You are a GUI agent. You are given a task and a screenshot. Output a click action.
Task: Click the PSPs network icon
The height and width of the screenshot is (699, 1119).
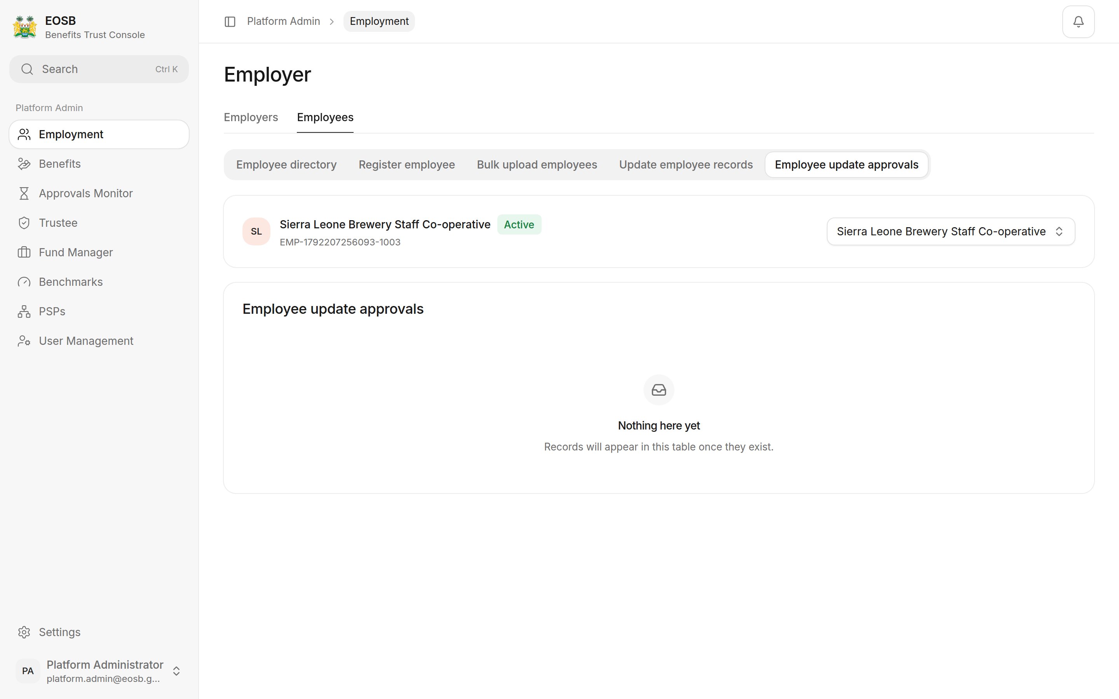pyautogui.click(x=24, y=311)
